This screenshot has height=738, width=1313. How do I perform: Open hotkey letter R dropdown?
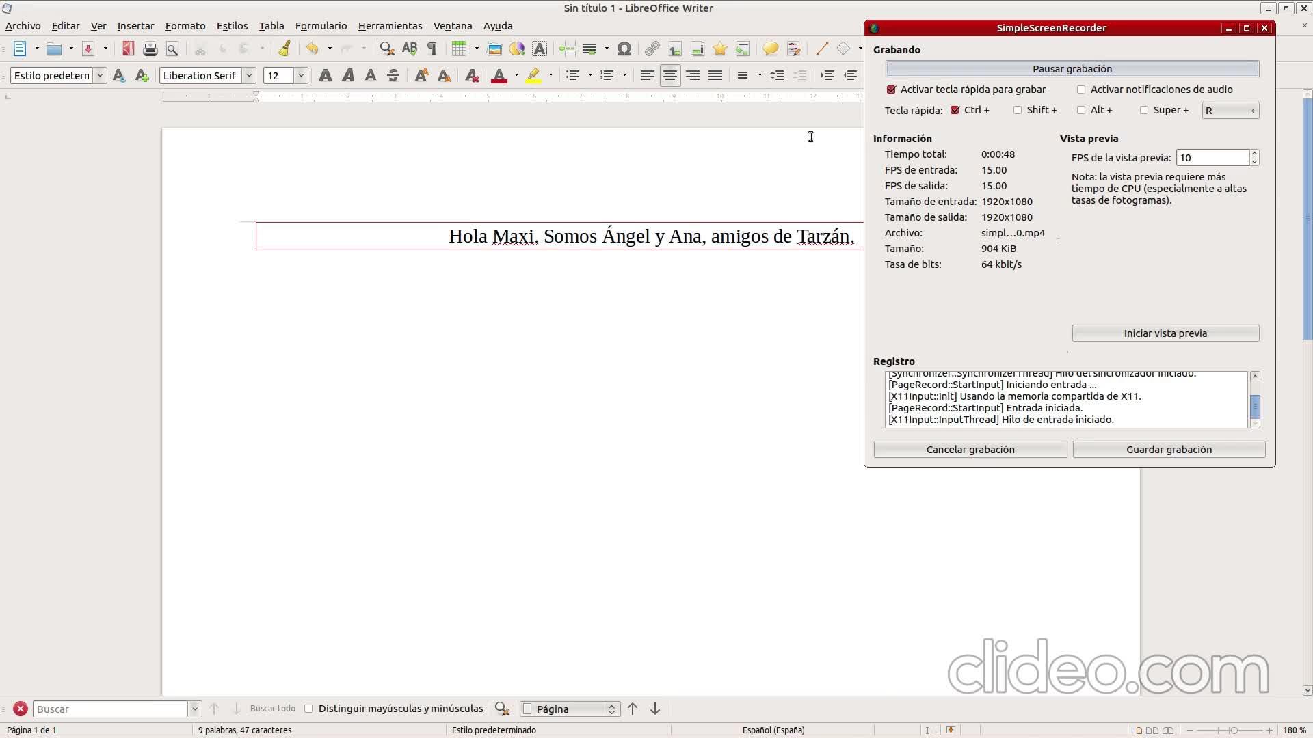point(1230,111)
